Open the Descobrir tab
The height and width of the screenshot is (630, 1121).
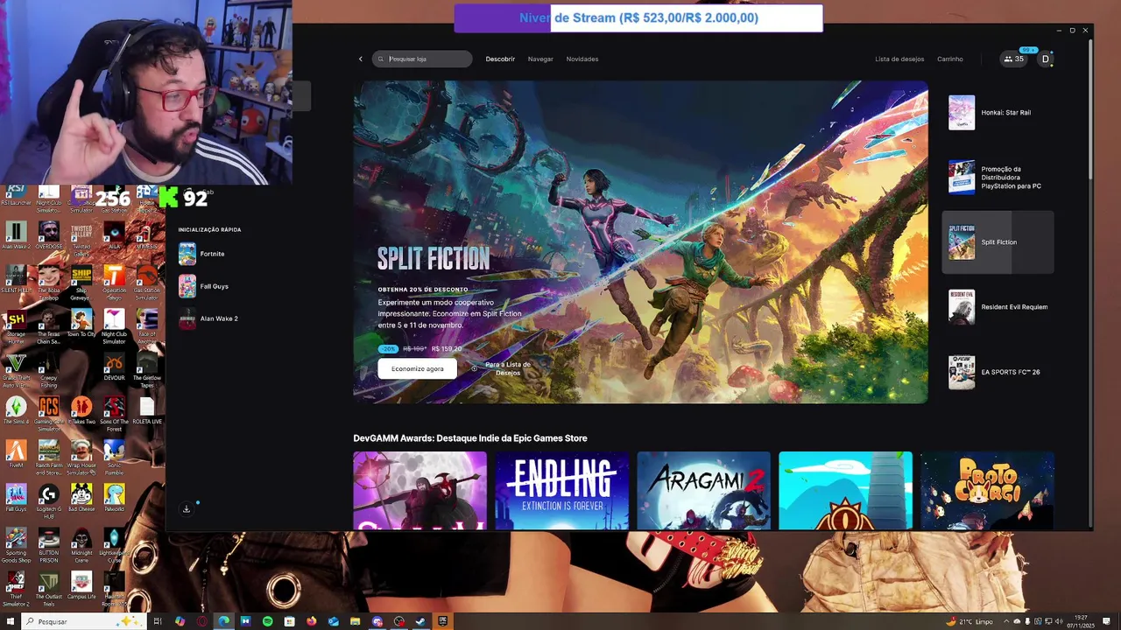(500, 59)
